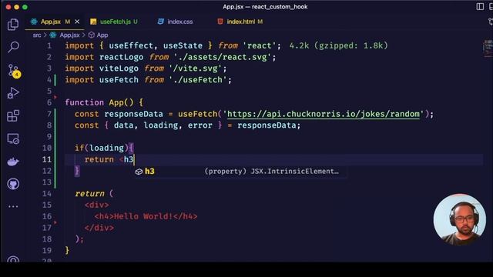Click the presenter webcam thumbnail
The height and width of the screenshot is (277, 493).
[459, 219]
